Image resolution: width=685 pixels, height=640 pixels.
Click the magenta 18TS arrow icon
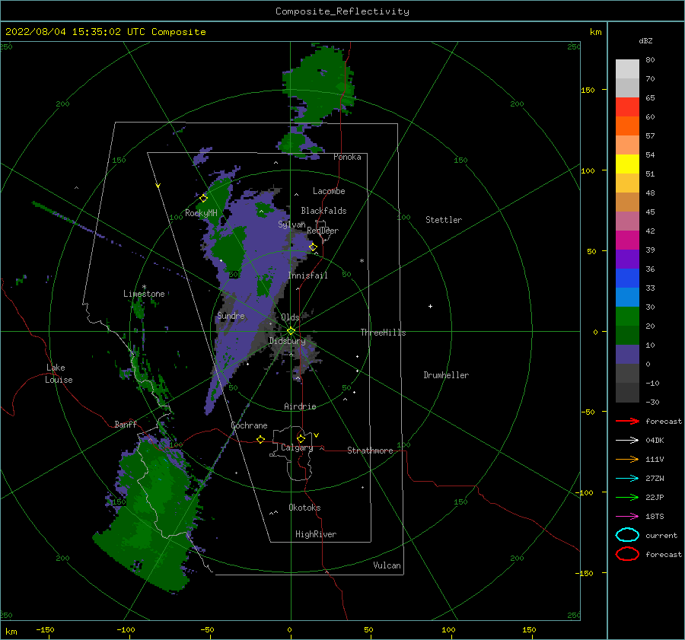pos(627,517)
